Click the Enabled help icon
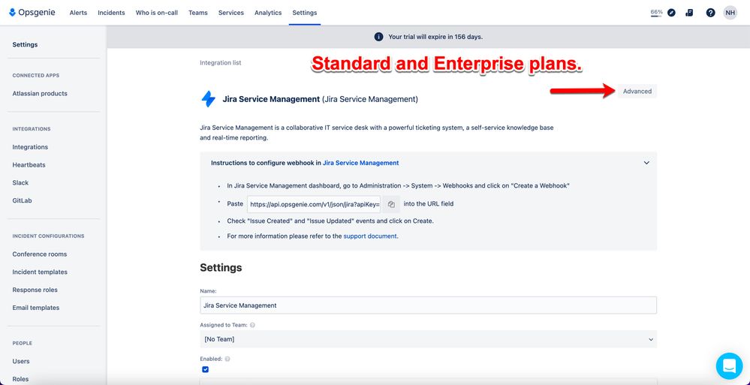This screenshot has height=385, width=750. pos(227,359)
